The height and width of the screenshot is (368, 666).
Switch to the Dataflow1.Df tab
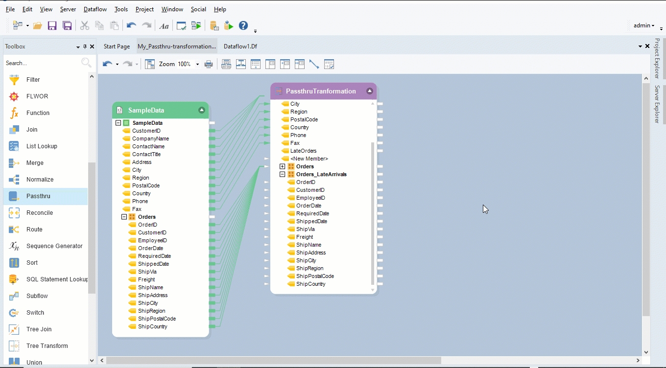click(x=240, y=46)
